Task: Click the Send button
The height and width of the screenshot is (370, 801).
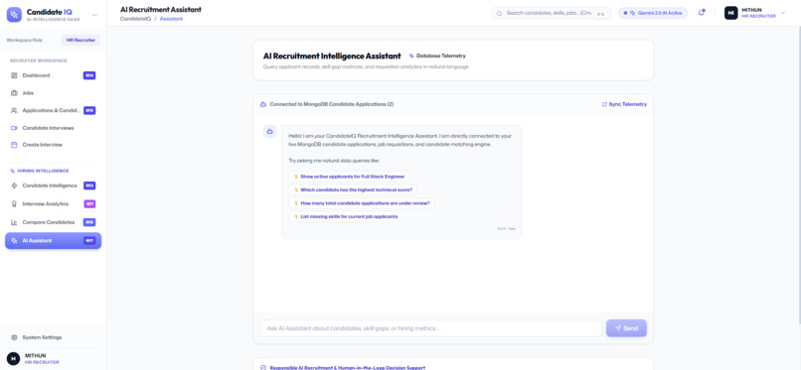Action: 626,328
